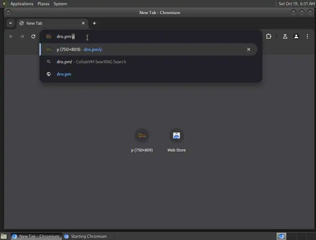Click the window menu button left of title
This screenshot has height=240, width=316.
(x=8, y=13)
